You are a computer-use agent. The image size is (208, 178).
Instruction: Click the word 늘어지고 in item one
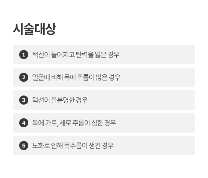pos(63,55)
